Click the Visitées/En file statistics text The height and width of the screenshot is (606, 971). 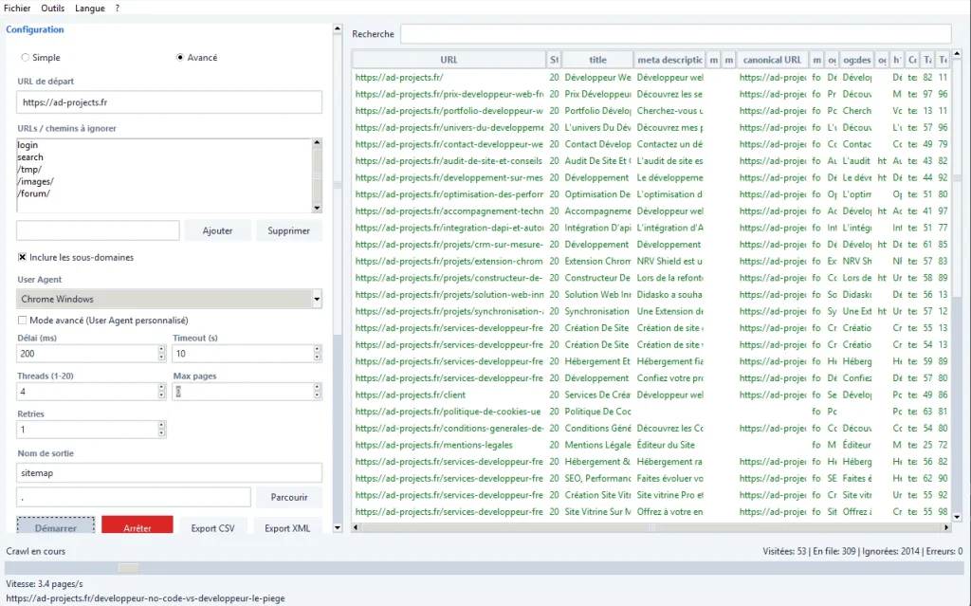click(863, 551)
